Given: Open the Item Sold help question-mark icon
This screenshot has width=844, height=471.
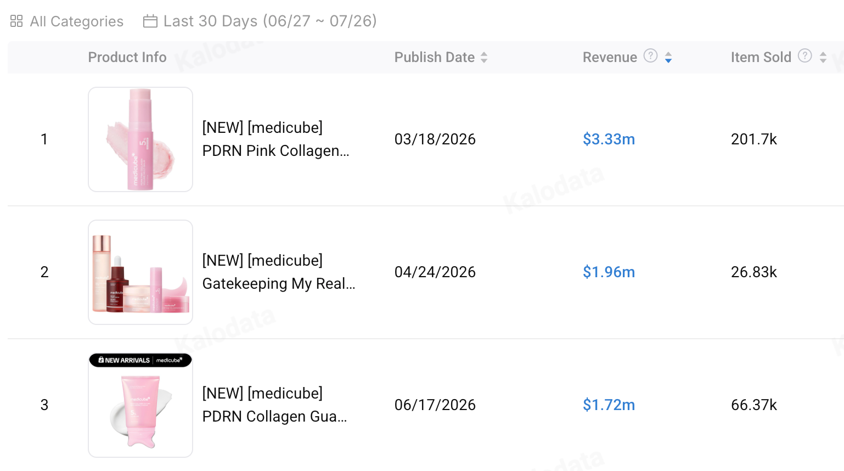Looking at the screenshot, I should coord(804,55).
